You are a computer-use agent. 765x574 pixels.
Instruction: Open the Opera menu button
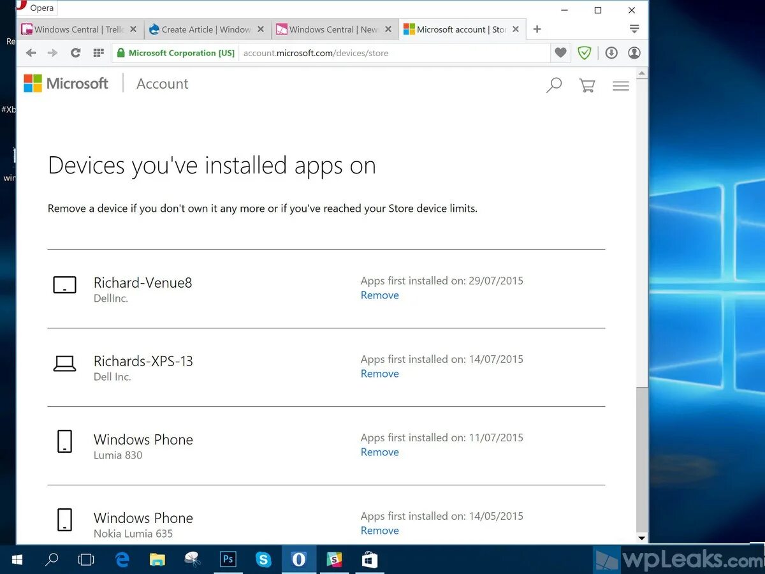pos(35,8)
